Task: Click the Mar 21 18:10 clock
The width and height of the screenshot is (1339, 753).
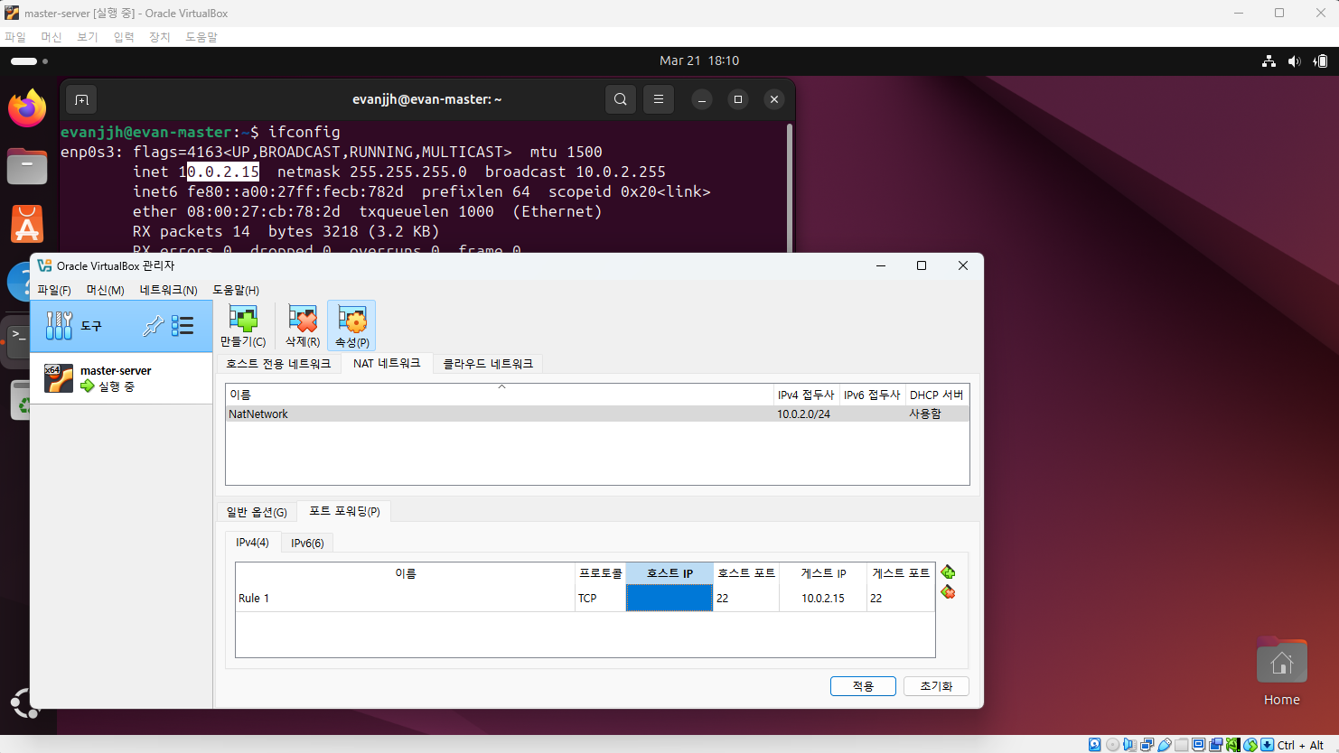Action: tap(699, 60)
